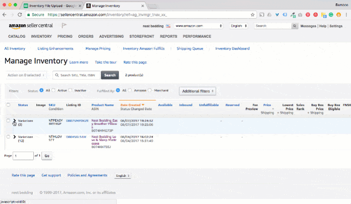
Task: Open INVENTORY menu
Action: pos(41,36)
